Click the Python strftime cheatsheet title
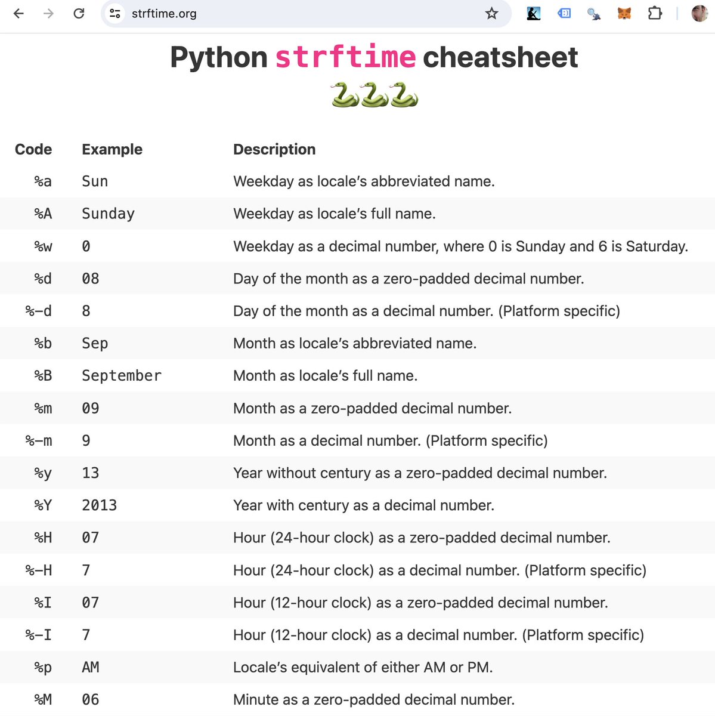 point(374,57)
